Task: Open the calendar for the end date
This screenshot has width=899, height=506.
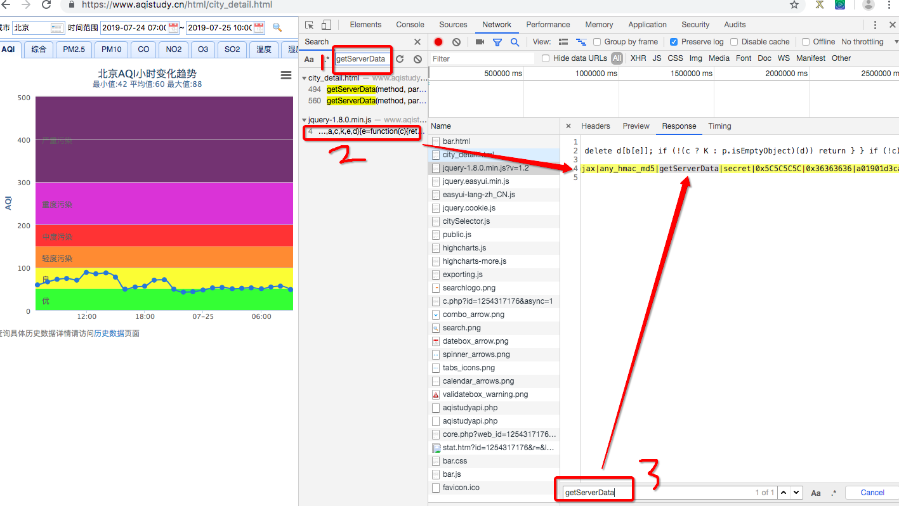Action: (x=259, y=27)
